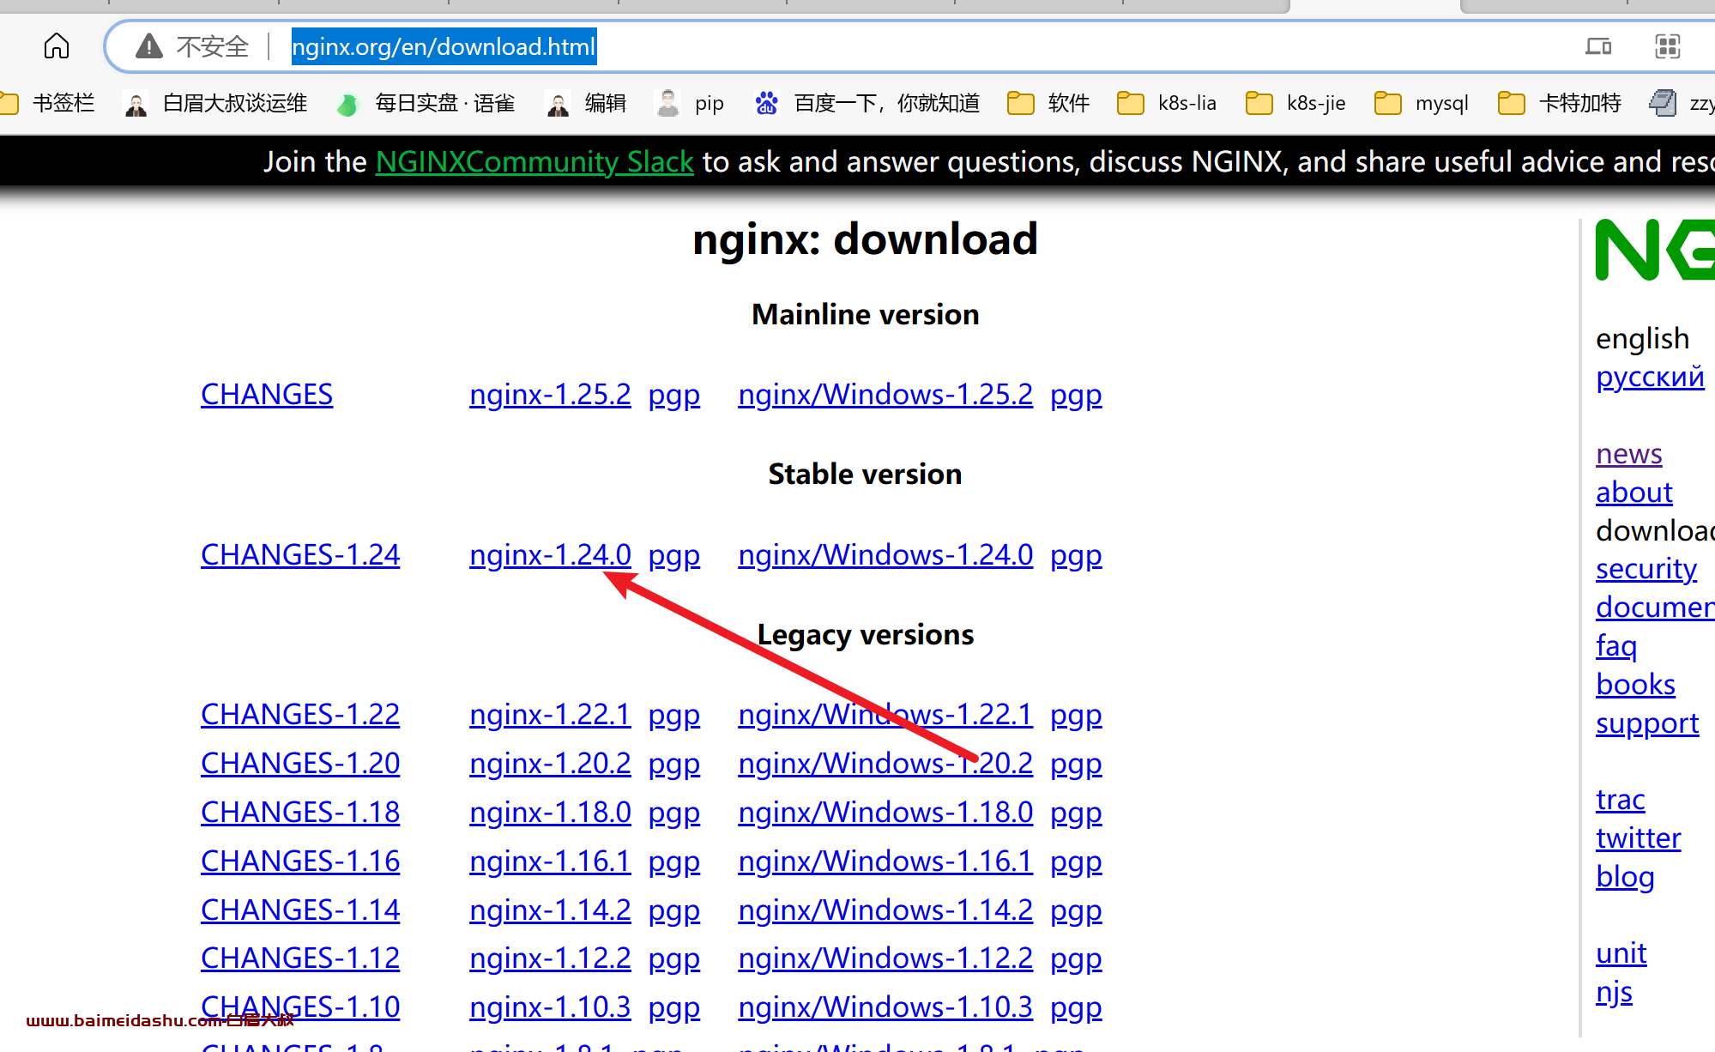The image size is (1715, 1052).
Task: Open the 每日实盘·语雀 bookmark
Action: 426,103
